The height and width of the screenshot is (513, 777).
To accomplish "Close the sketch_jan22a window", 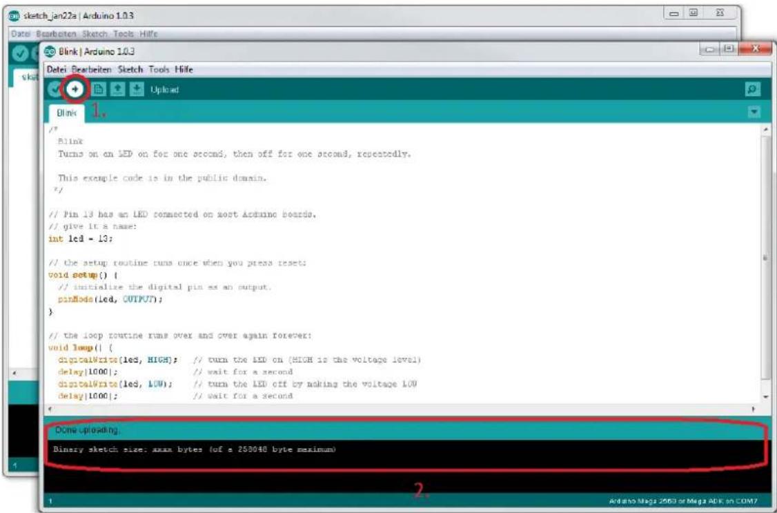I will click(x=720, y=13).
